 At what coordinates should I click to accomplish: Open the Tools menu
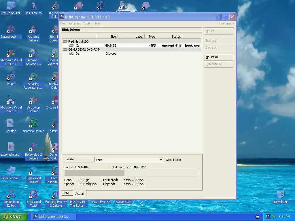tap(87, 23)
